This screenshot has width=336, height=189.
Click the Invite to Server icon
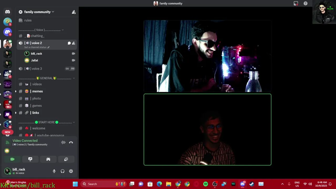[x=74, y=12]
